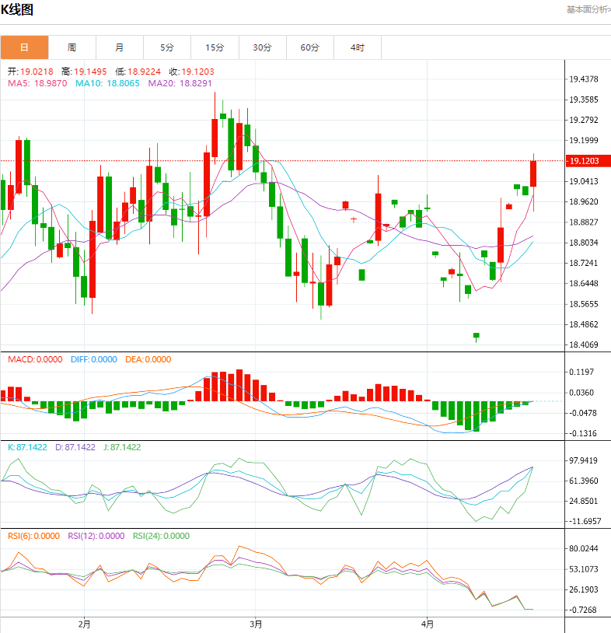
Task: Select the 15分 interval tab
Action: [x=215, y=47]
